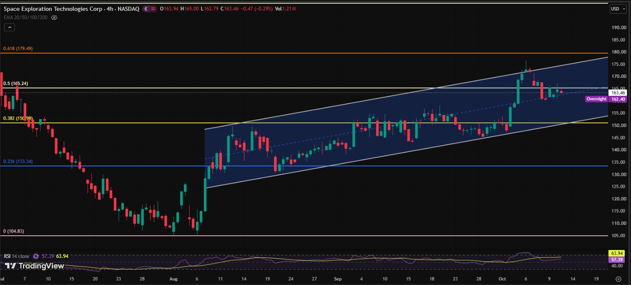Click the 105.00 price axis label
Image resolution: width=631 pixels, height=285 pixels.
618,235
